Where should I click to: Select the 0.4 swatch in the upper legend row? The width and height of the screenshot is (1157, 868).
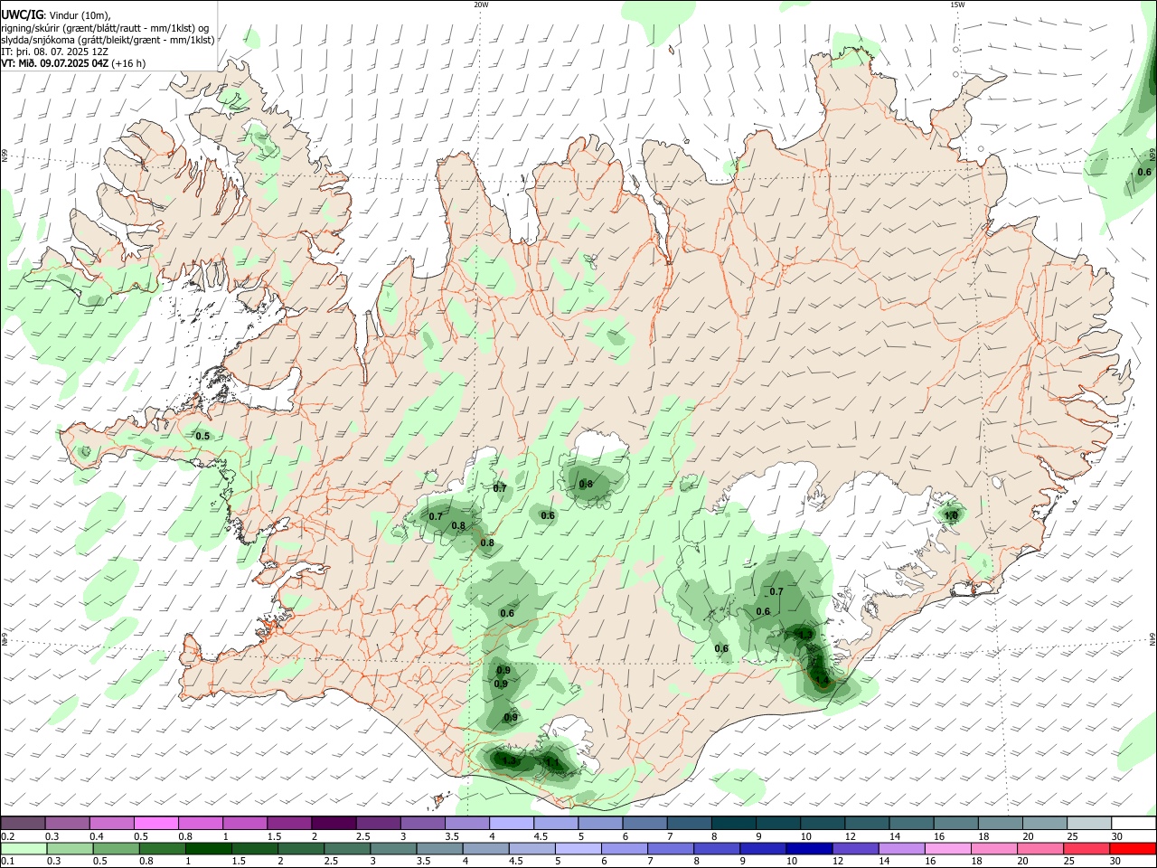click(111, 823)
